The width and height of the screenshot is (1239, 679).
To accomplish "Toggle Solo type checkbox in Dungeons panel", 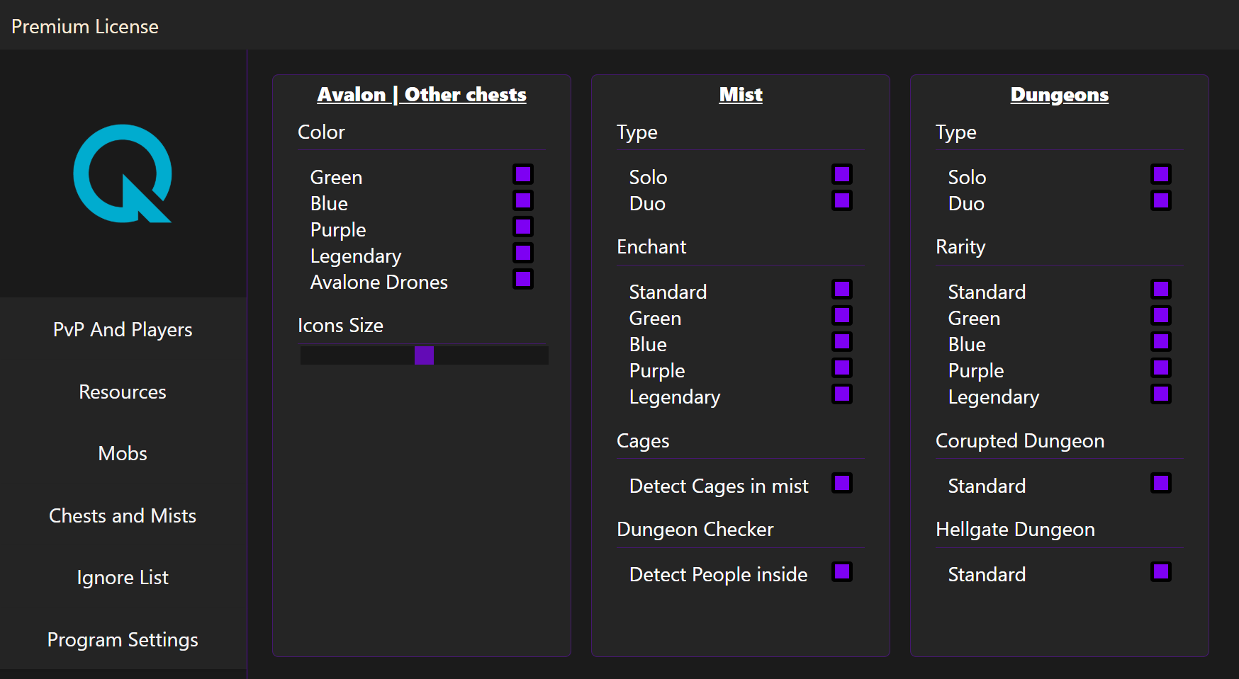I will click(1161, 174).
